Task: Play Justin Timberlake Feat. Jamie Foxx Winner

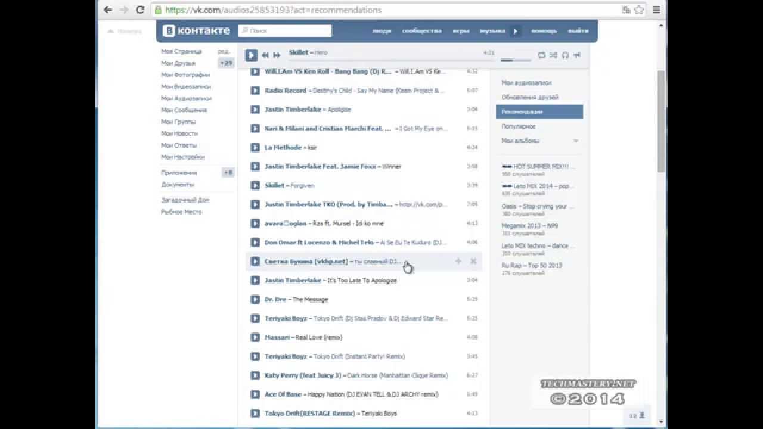Action: (255, 166)
